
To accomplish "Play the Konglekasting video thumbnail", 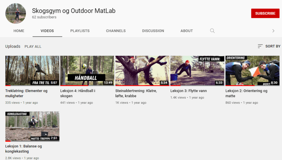I will [x=32, y=126].
